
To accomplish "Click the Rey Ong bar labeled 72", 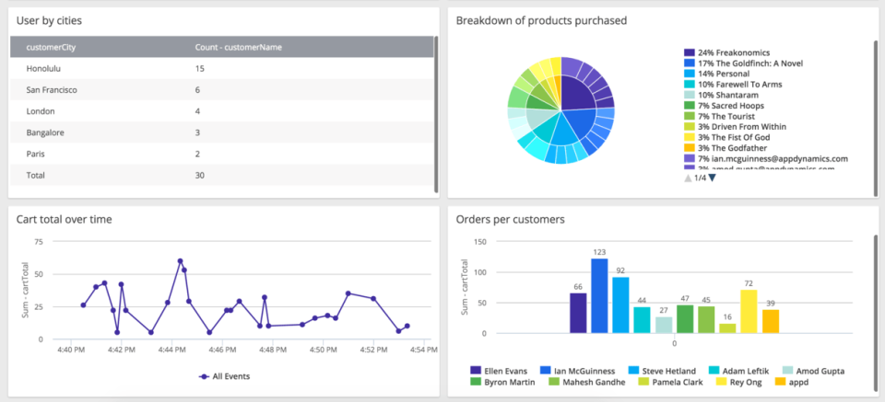I will (x=749, y=311).
